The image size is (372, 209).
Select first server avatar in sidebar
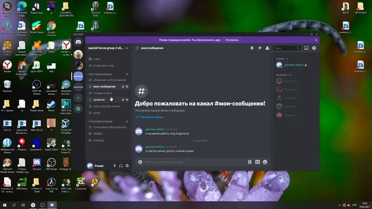(78, 55)
